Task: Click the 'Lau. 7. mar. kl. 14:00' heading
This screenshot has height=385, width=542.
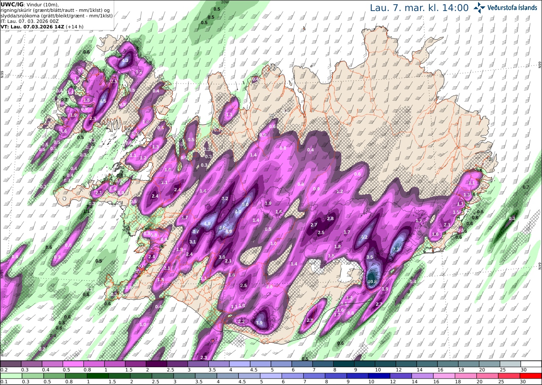Action: click(419, 8)
